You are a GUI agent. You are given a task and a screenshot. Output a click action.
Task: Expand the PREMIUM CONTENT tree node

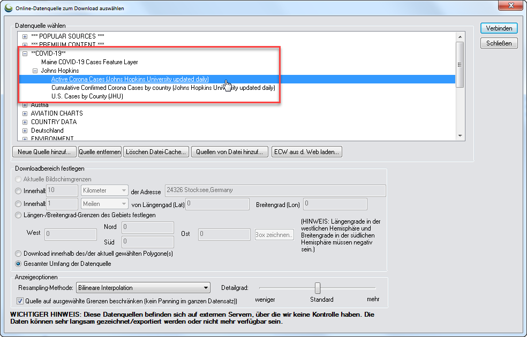point(25,44)
